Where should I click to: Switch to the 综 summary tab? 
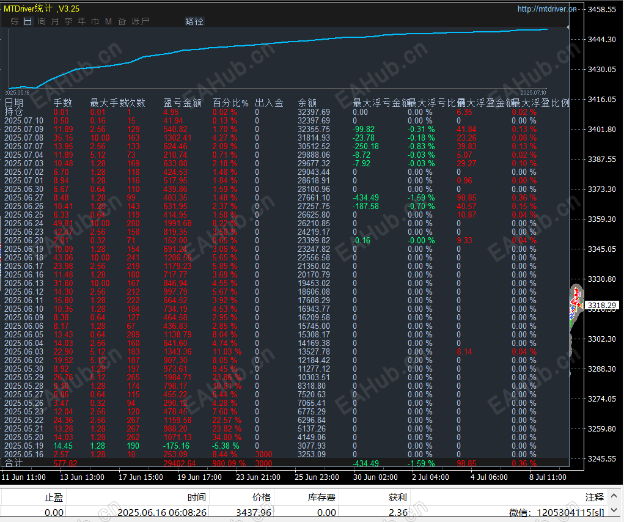click(15, 21)
